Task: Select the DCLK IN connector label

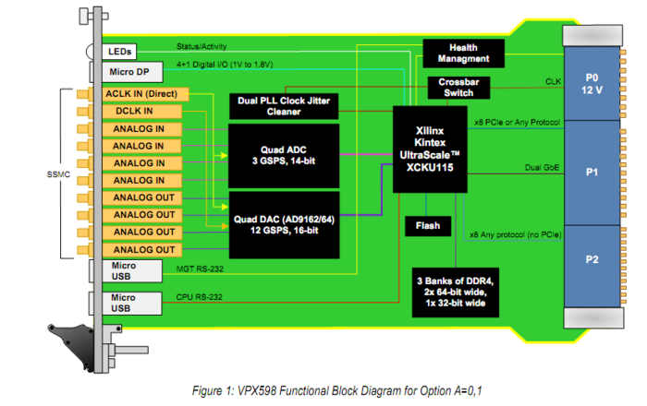Action: (141, 111)
